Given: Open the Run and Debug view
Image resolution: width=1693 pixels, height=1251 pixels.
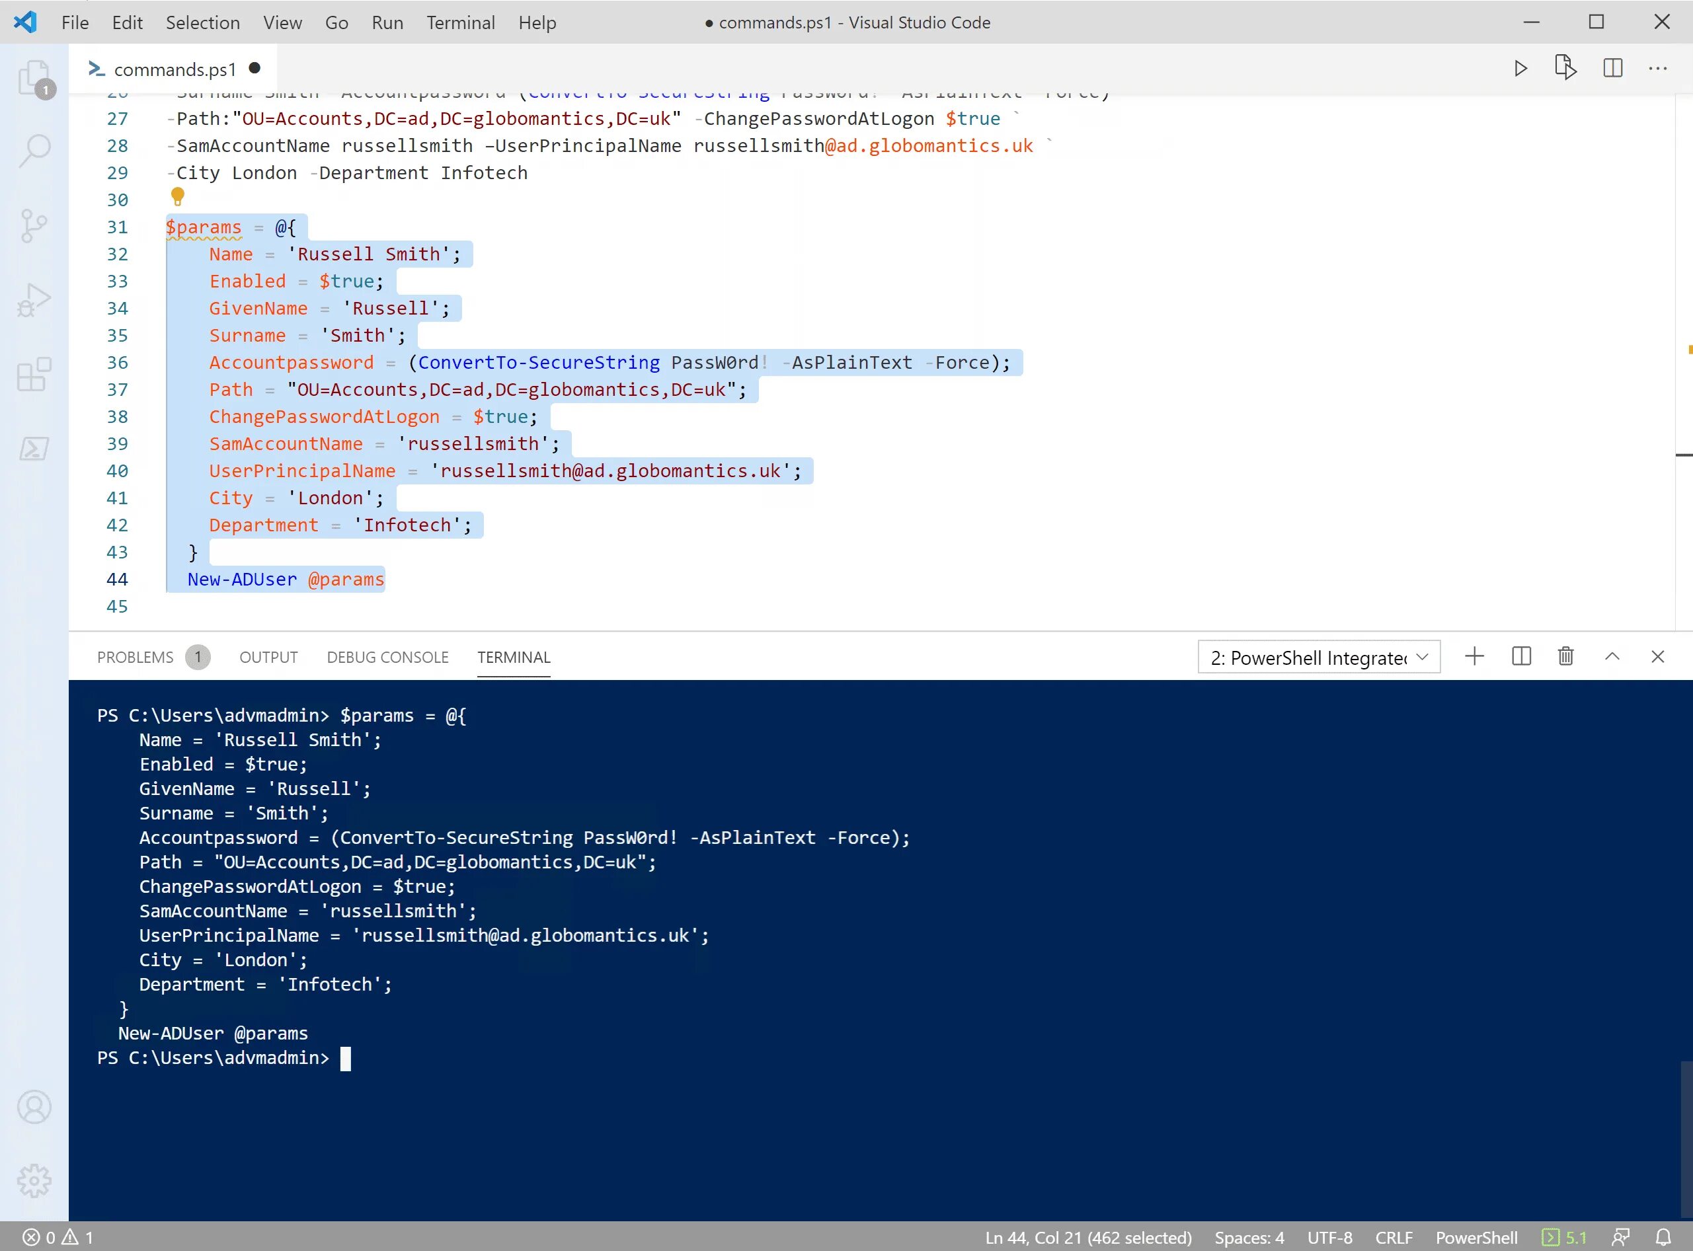Looking at the screenshot, I should tap(34, 300).
